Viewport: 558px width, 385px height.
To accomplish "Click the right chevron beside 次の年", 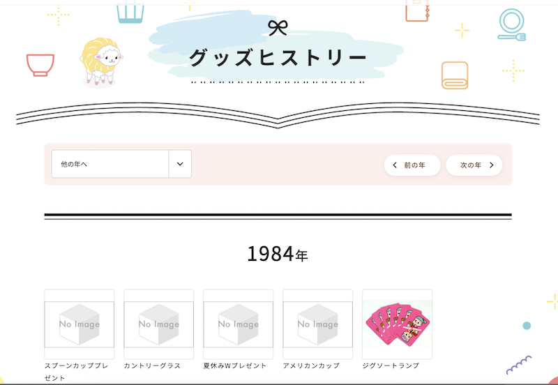I will point(491,165).
